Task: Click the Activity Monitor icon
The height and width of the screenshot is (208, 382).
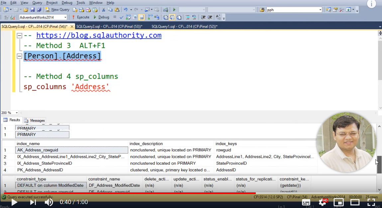Action: (165, 10)
